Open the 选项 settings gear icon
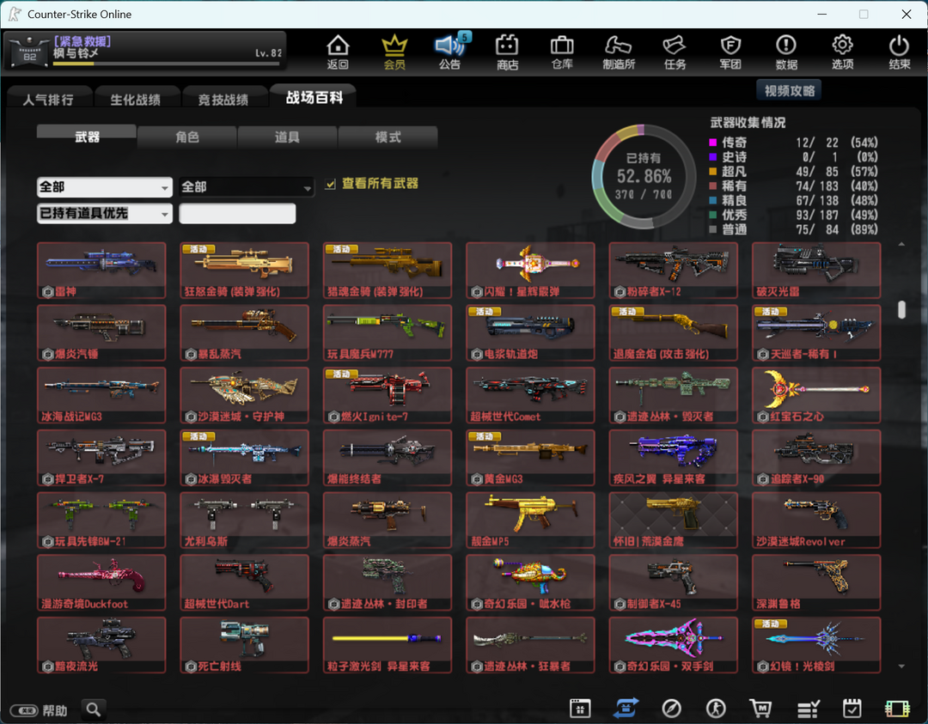The height and width of the screenshot is (724, 928). pyautogui.click(x=842, y=52)
